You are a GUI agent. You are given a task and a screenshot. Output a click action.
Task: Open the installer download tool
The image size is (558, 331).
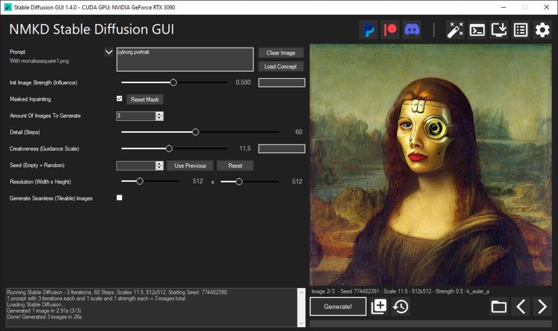tap(499, 30)
